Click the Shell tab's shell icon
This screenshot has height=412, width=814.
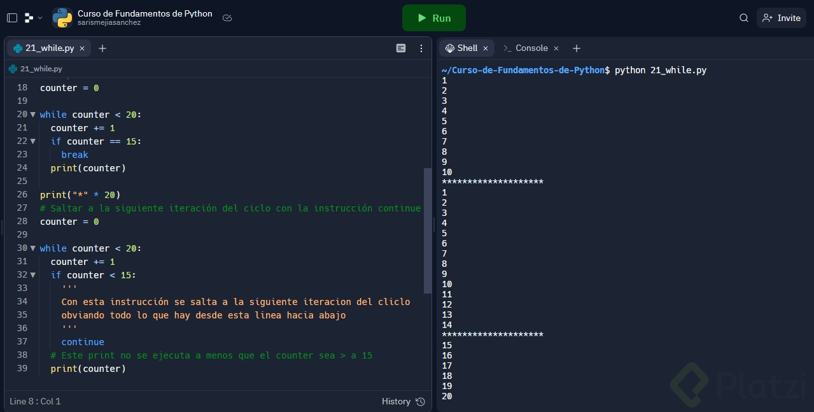click(450, 48)
